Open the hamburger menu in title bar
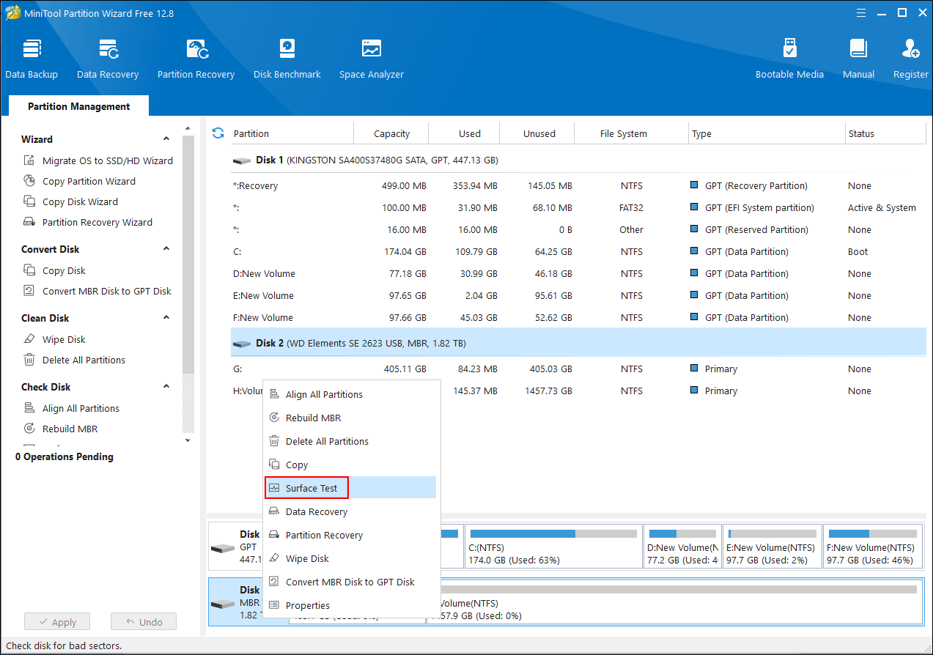 pyautogui.click(x=862, y=12)
